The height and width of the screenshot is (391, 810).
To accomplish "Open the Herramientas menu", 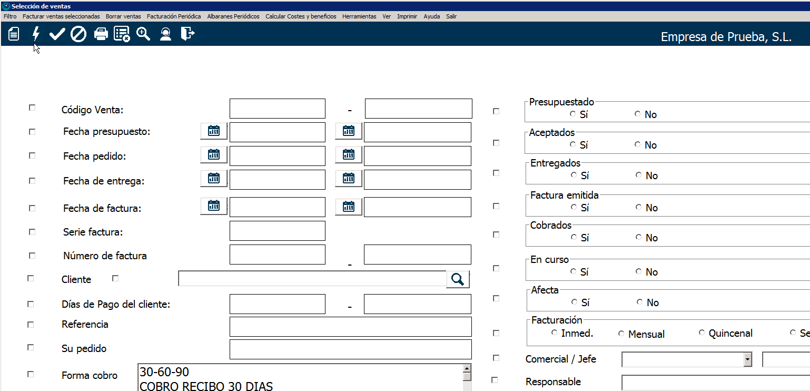I will pyautogui.click(x=359, y=16).
